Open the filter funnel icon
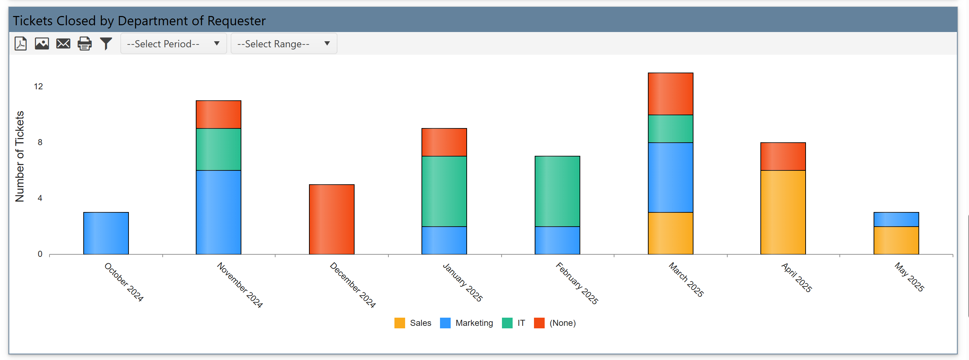969x360 pixels. pyautogui.click(x=106, y=44)
